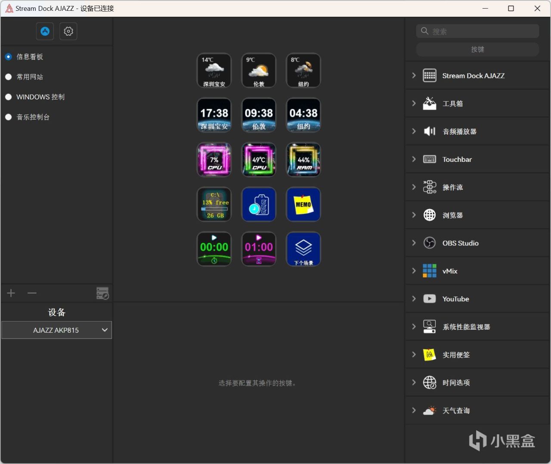Click the 搜索 search input field

coord(477,31)
